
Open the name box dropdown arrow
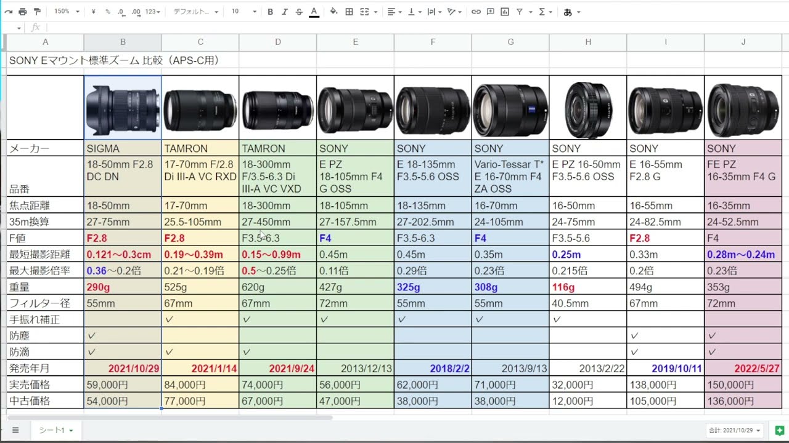(x=19, y=28)
